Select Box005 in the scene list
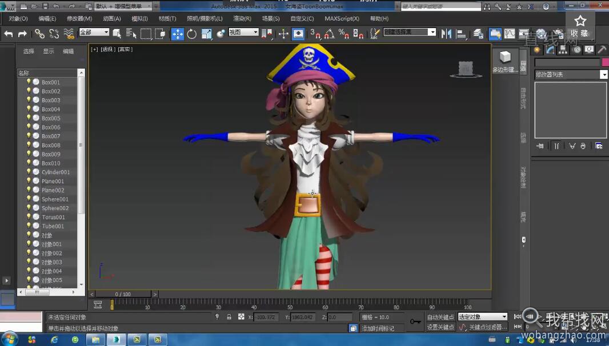This screenshot has height=346, width=609. tap(51, 118)
